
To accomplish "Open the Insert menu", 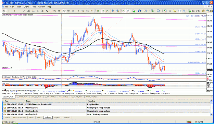I will point(19,7).
